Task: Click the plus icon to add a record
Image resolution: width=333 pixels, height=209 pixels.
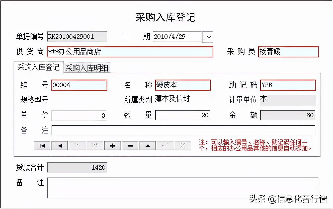Action: coord(112,145)
